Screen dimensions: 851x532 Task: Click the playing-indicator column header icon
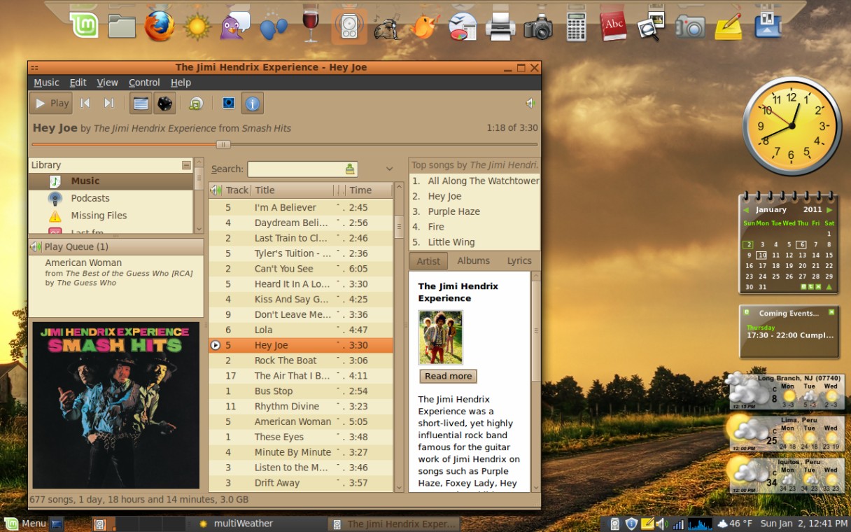pos(216,190)
